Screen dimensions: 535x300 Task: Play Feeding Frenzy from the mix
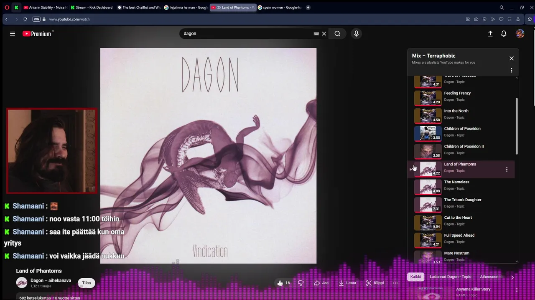(462, 98)
